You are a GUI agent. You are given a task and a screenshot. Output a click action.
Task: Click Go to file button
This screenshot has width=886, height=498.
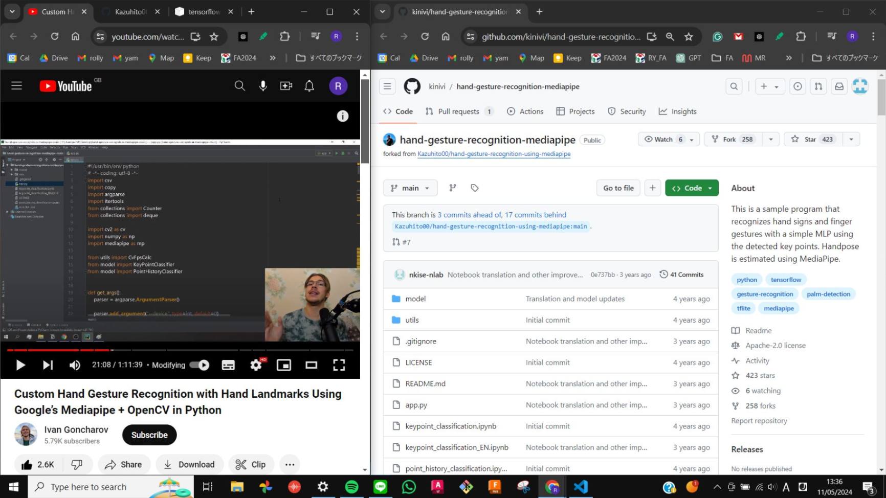618,188
